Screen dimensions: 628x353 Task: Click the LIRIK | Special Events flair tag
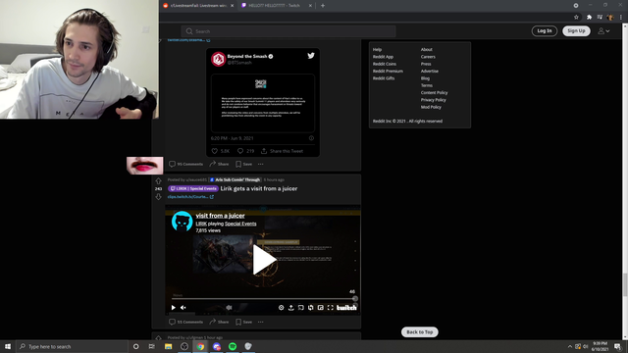(193, 188)
